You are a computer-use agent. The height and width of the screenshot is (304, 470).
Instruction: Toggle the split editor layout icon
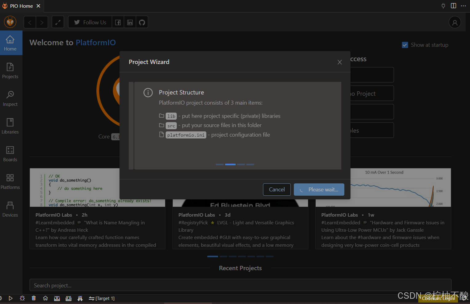(x=453, y=6)
